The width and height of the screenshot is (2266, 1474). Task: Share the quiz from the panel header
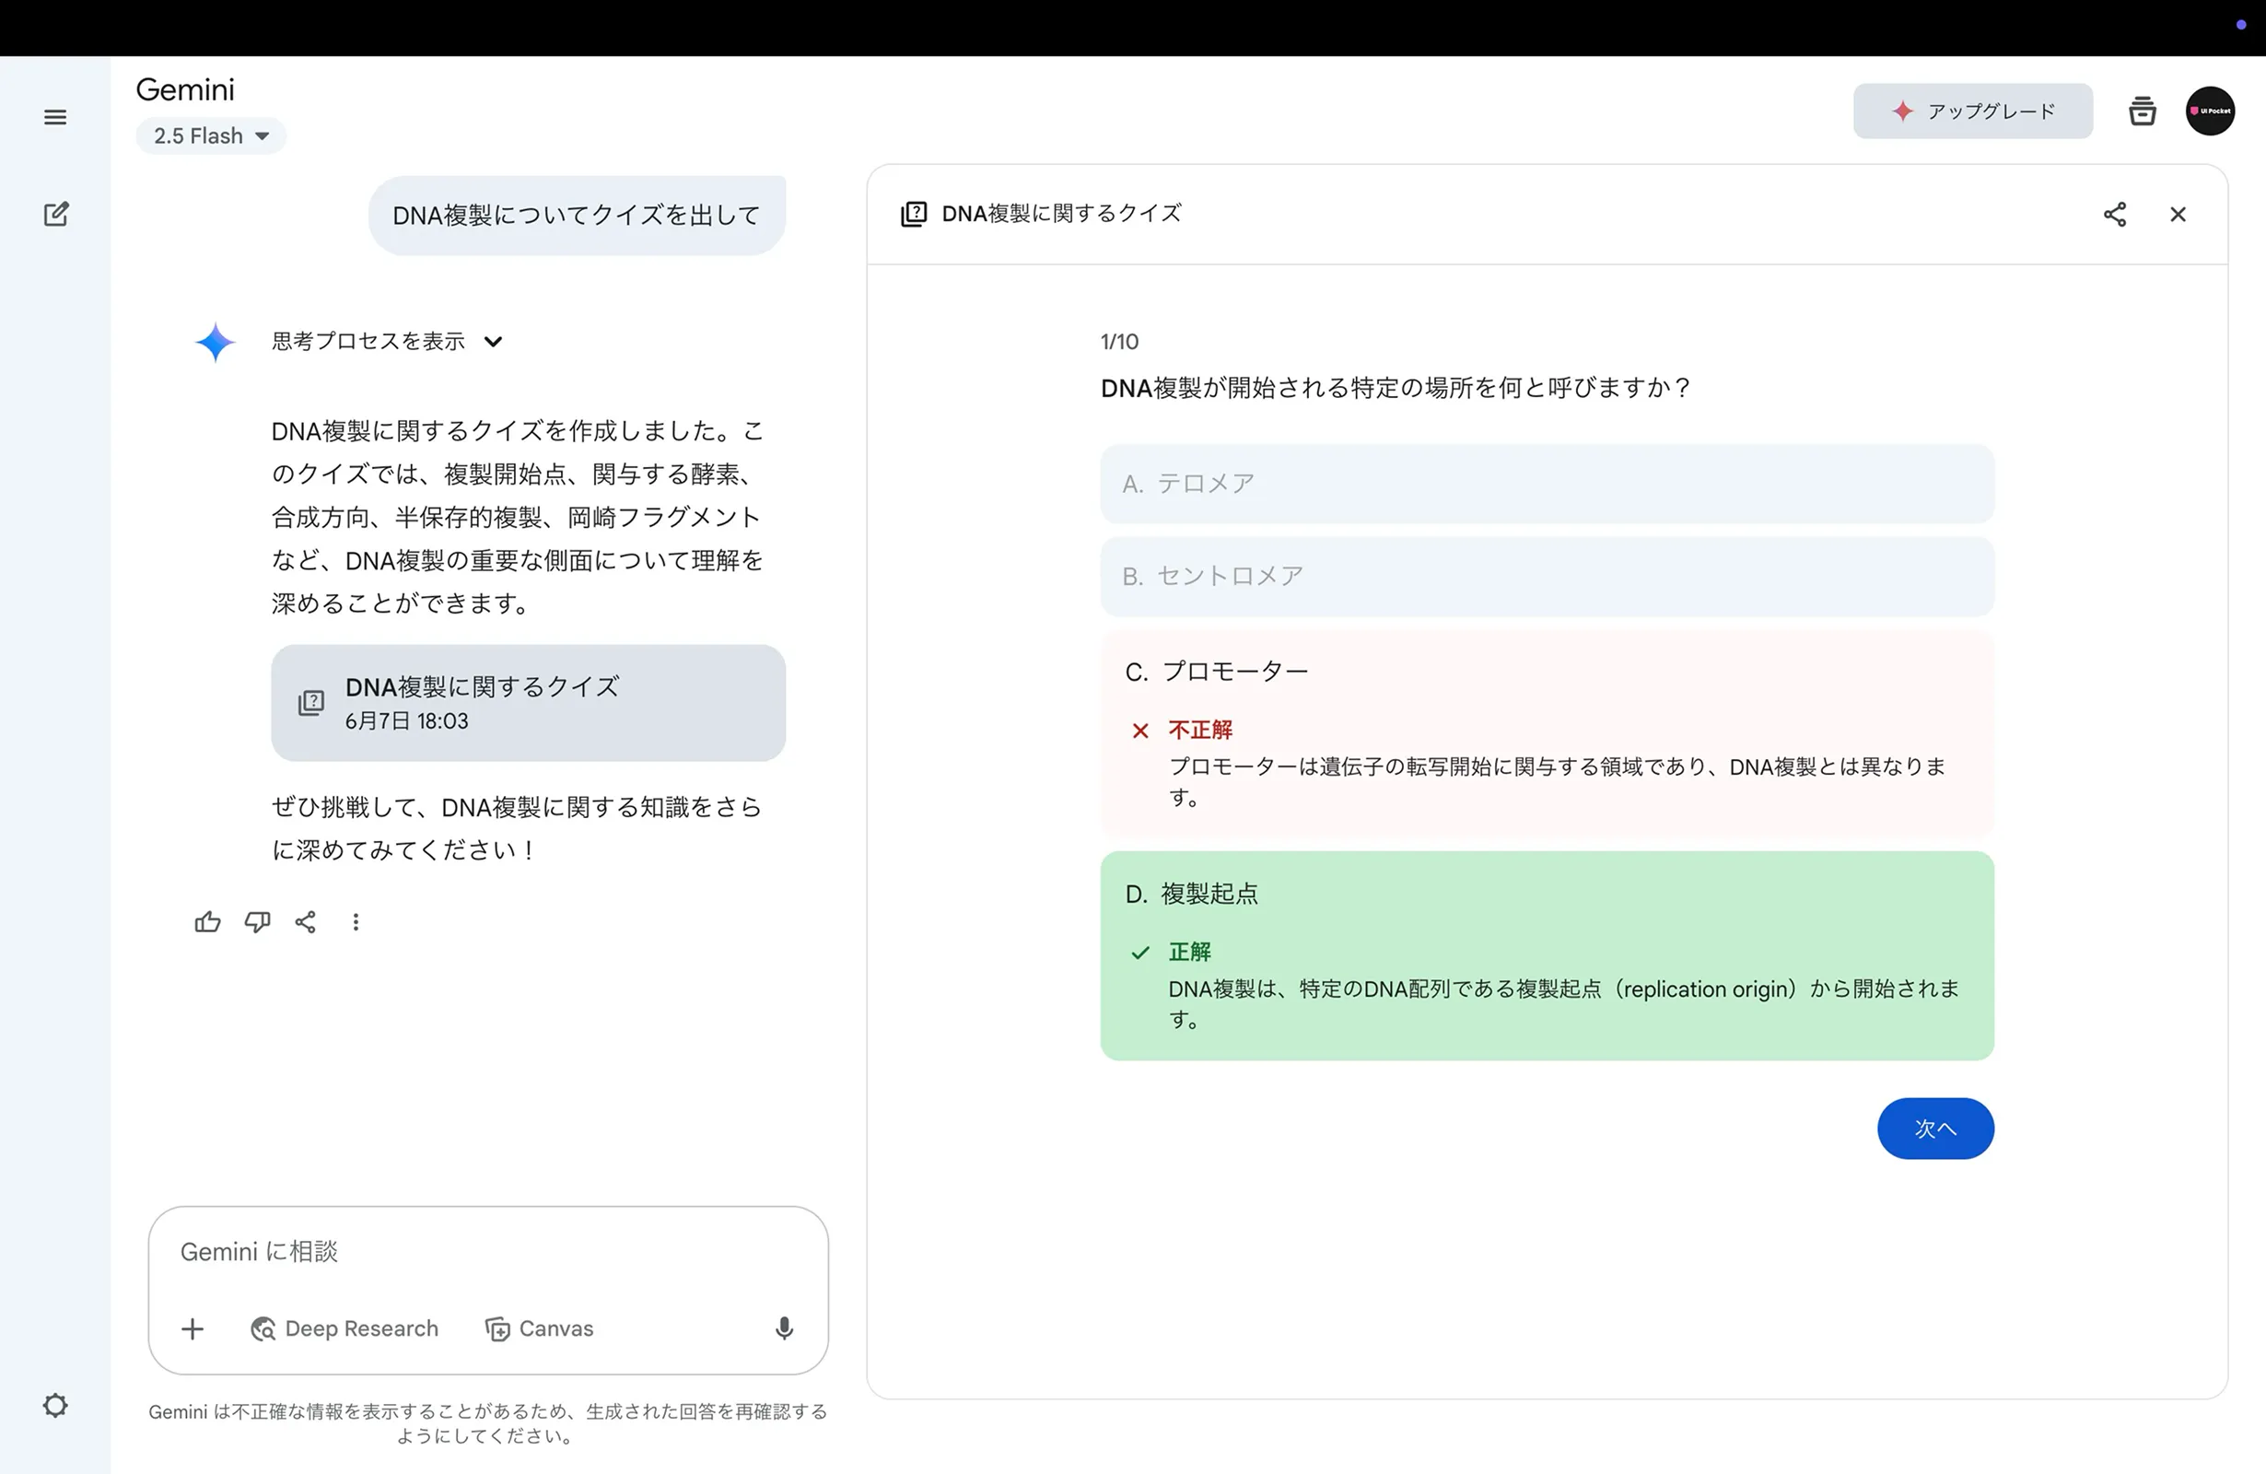point(2115,215)
